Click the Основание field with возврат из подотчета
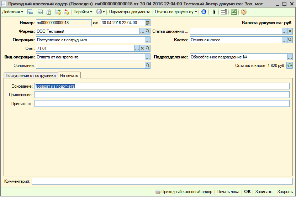This screenshot has width=296, height=197. [162, 86]
